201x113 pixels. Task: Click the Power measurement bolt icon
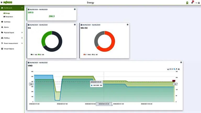tap(2, 43)
